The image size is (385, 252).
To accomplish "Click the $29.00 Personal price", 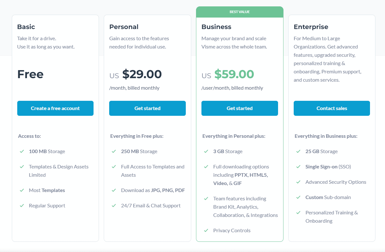I will [142, 74].
